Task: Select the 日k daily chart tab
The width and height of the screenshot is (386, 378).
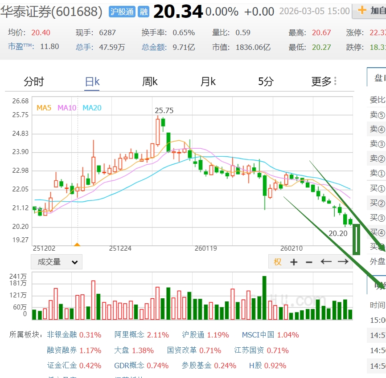Action: point(92,81)
